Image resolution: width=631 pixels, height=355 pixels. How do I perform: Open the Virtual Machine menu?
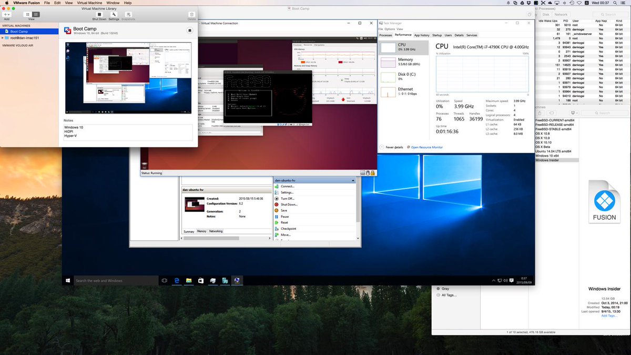pos(89,3)
